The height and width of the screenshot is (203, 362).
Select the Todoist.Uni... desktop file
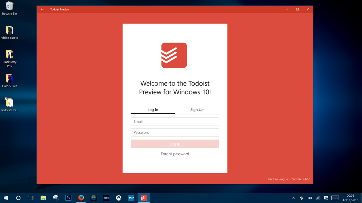(10, 105)
